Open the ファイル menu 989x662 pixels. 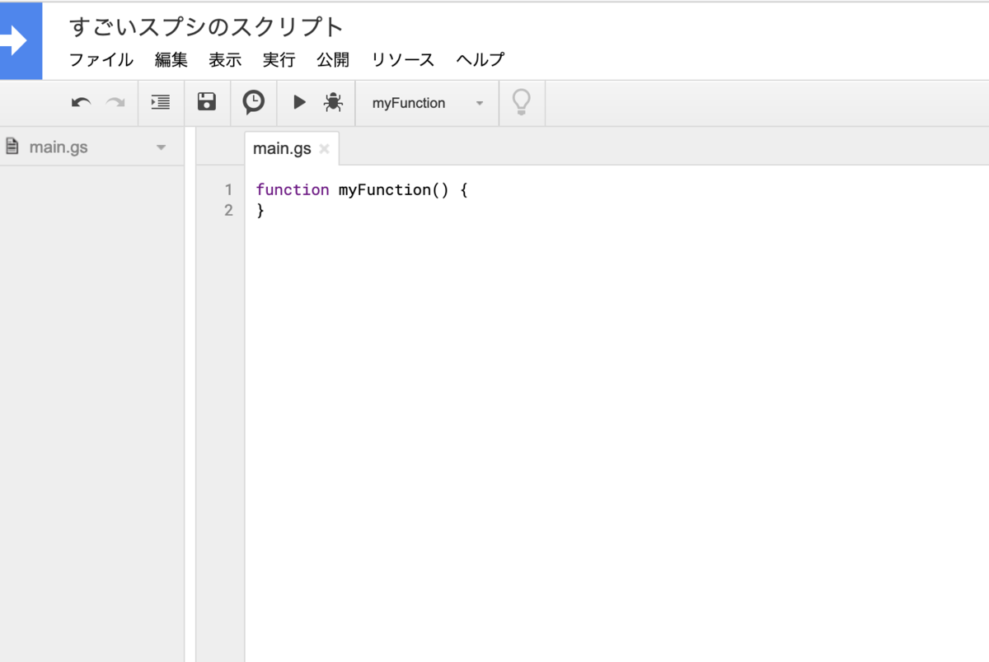point(101,59)
